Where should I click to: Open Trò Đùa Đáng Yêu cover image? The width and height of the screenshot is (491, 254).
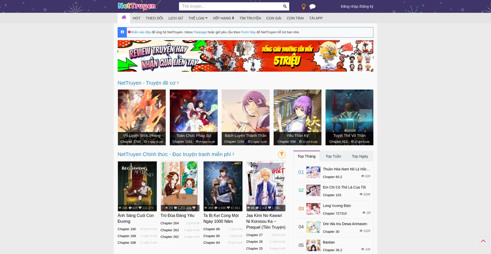pos(180,186)
